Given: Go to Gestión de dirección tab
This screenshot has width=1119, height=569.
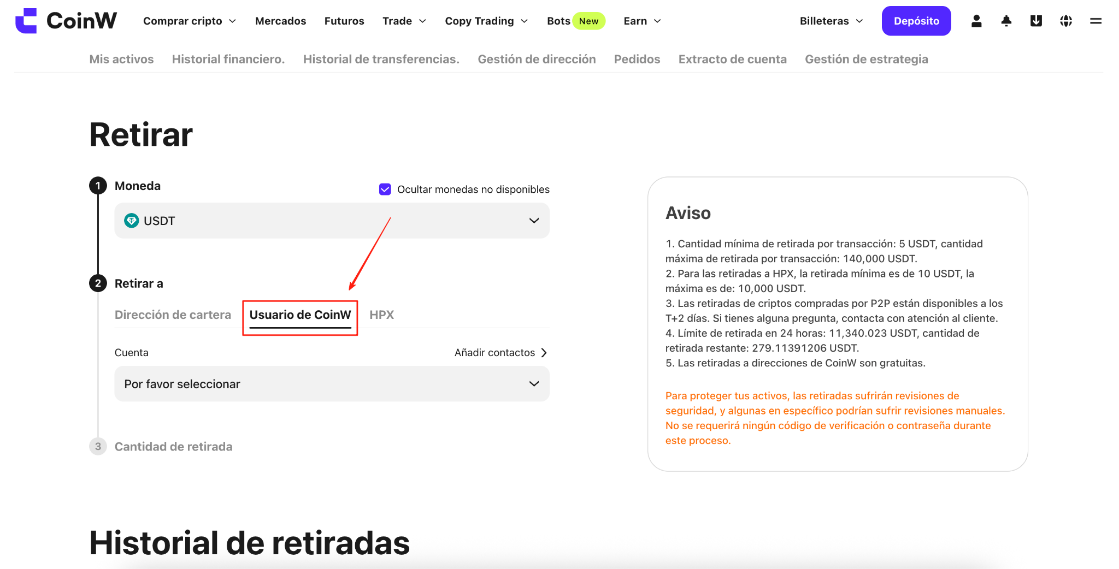Looking at the screenshot, I should pos(537,59).
